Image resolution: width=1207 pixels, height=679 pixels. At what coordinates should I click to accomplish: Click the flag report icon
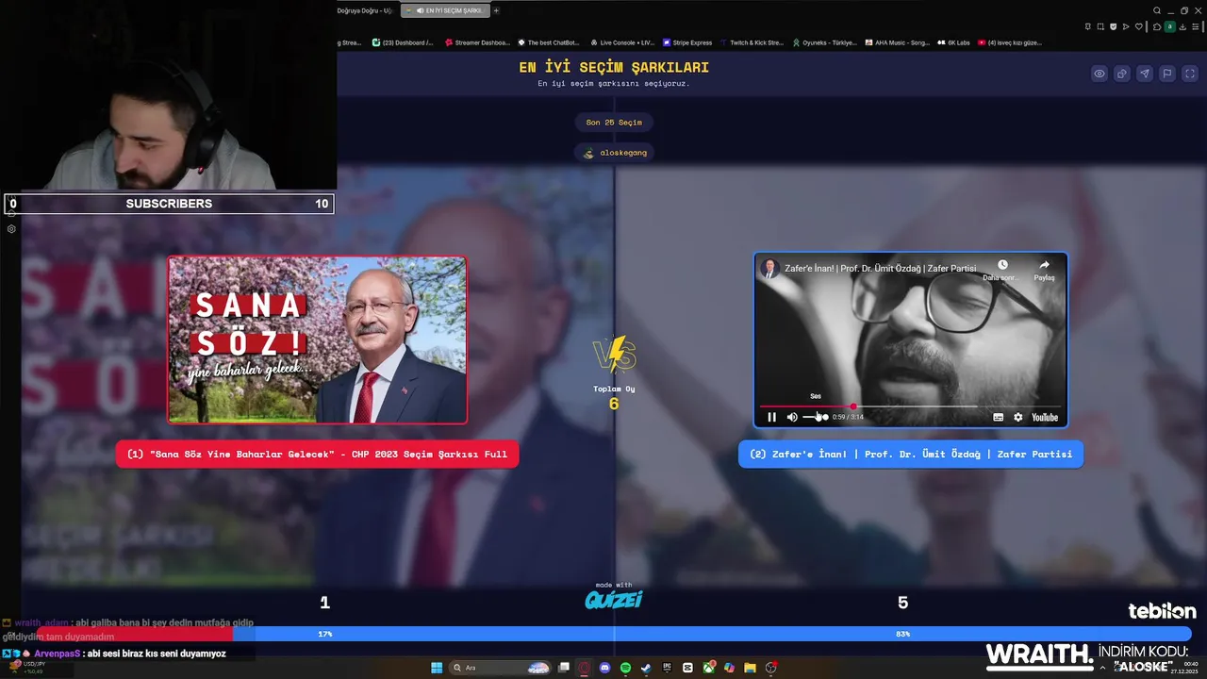pyautogui.click(x=1166, y=74)
